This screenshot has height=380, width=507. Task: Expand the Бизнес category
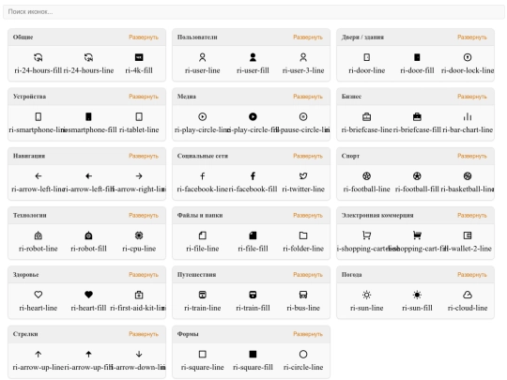click(x=472, y=97)
